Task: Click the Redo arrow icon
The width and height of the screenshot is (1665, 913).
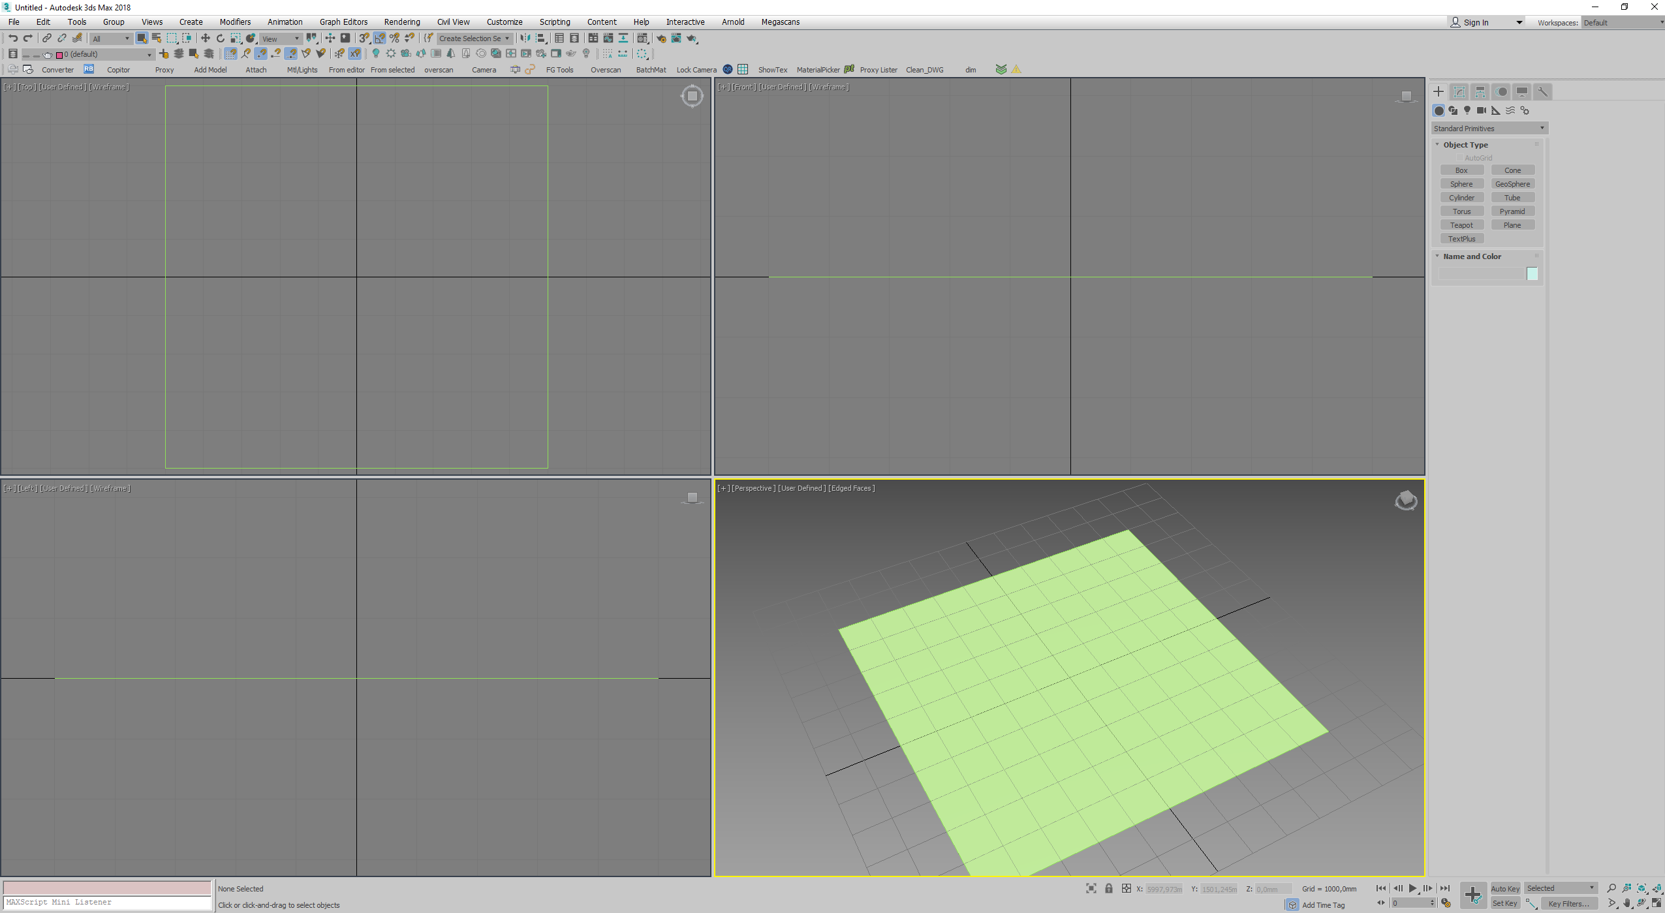Action: [x=27, y=39]
